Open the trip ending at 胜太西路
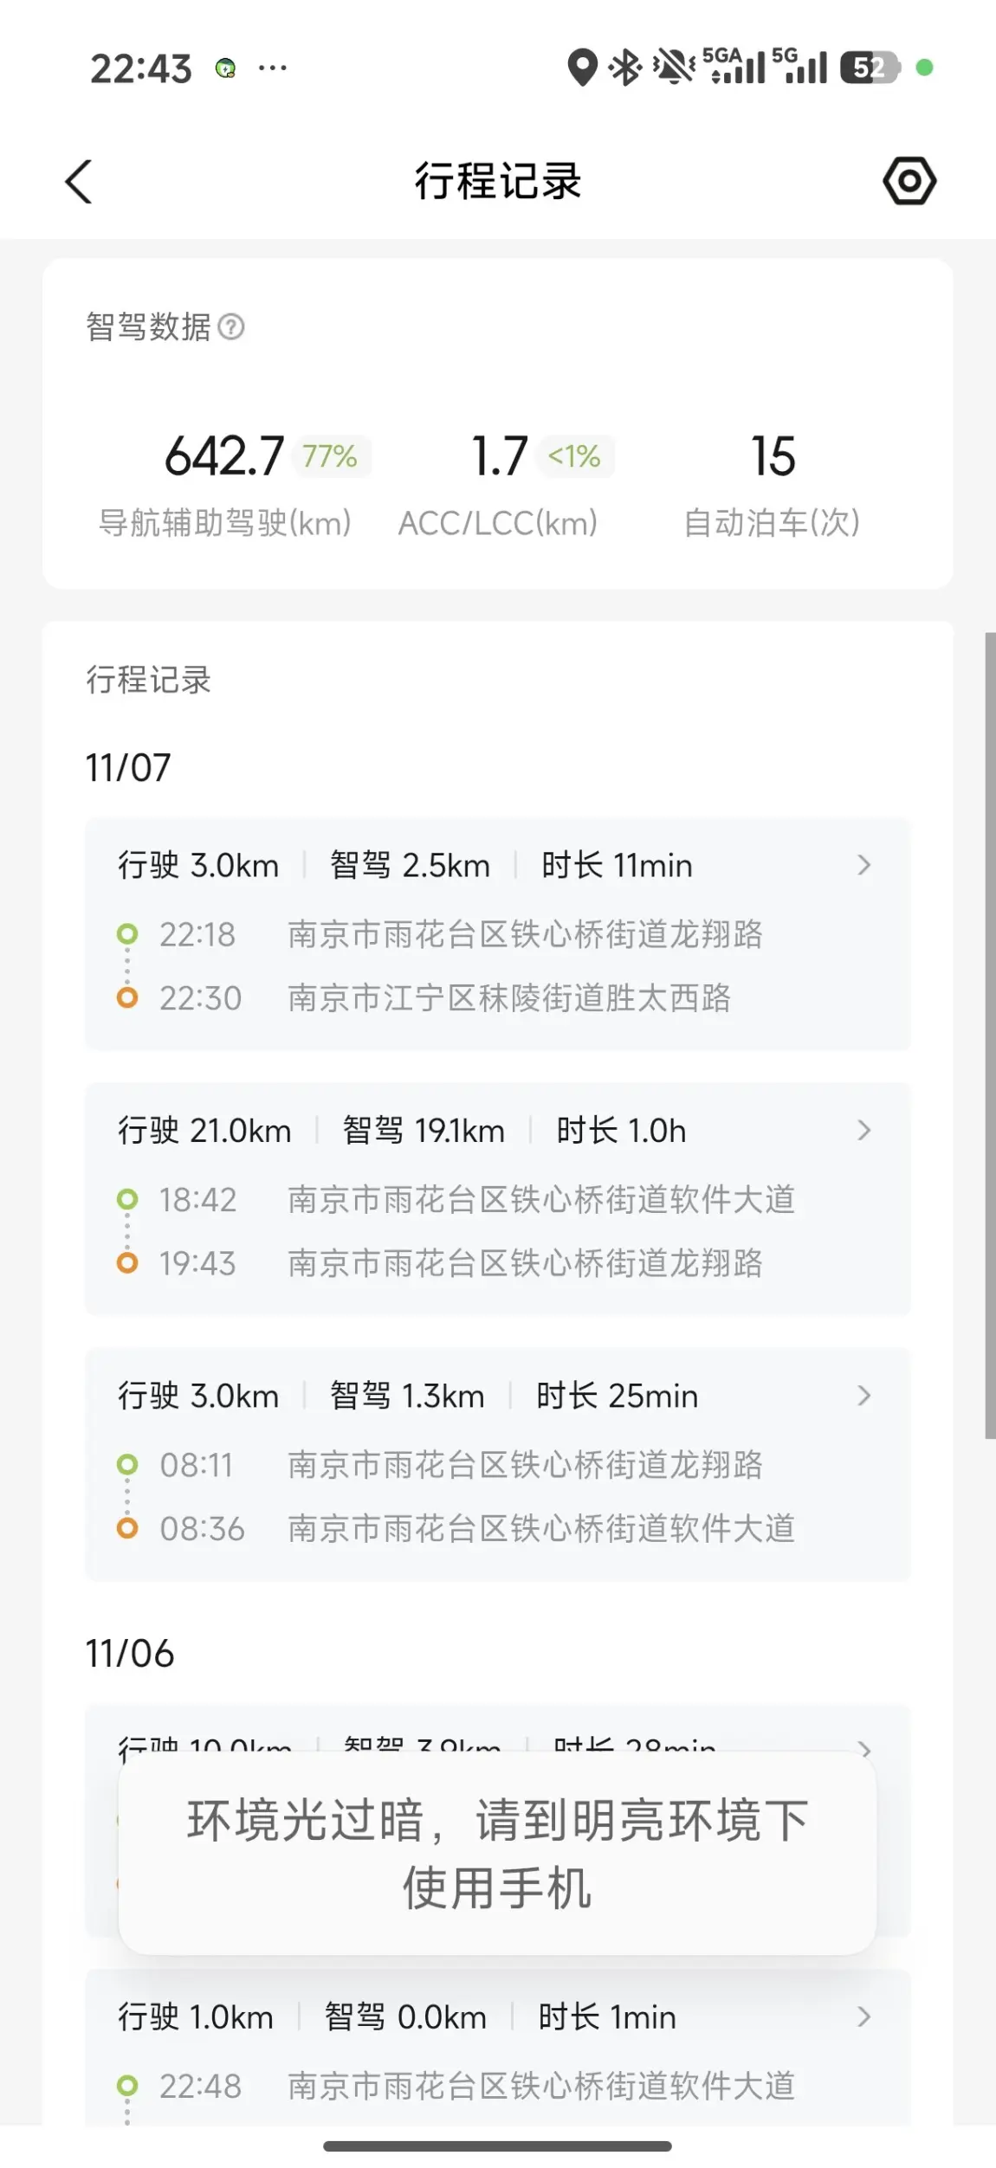The height and width of the screenshot is (2168, 996). (509, 998)
